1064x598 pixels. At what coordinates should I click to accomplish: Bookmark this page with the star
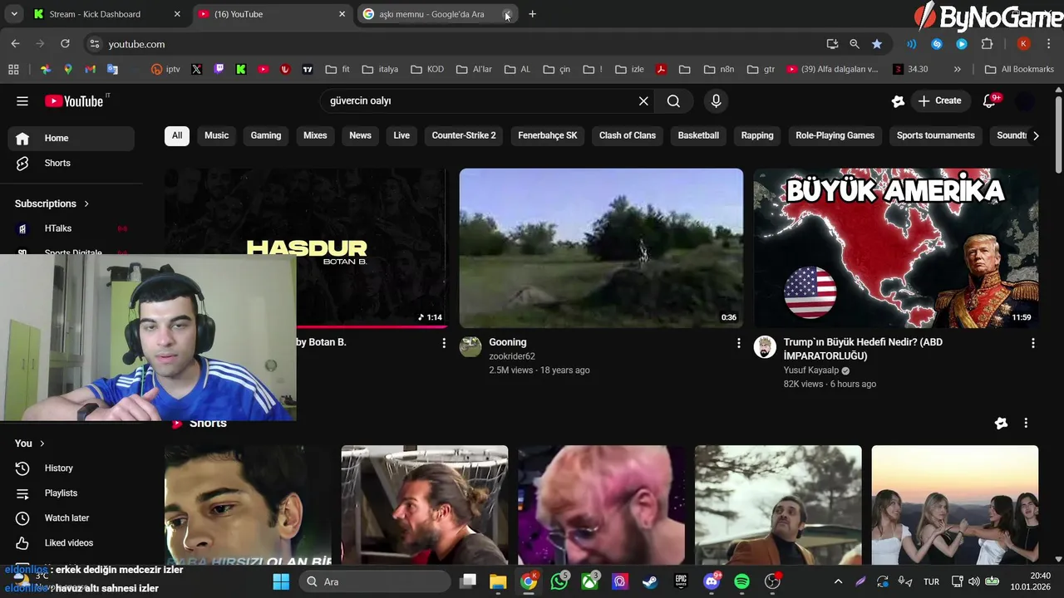[x=877, y=44]
